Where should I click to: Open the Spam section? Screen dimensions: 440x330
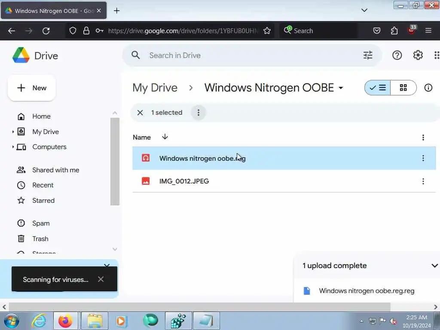(41, 223)
